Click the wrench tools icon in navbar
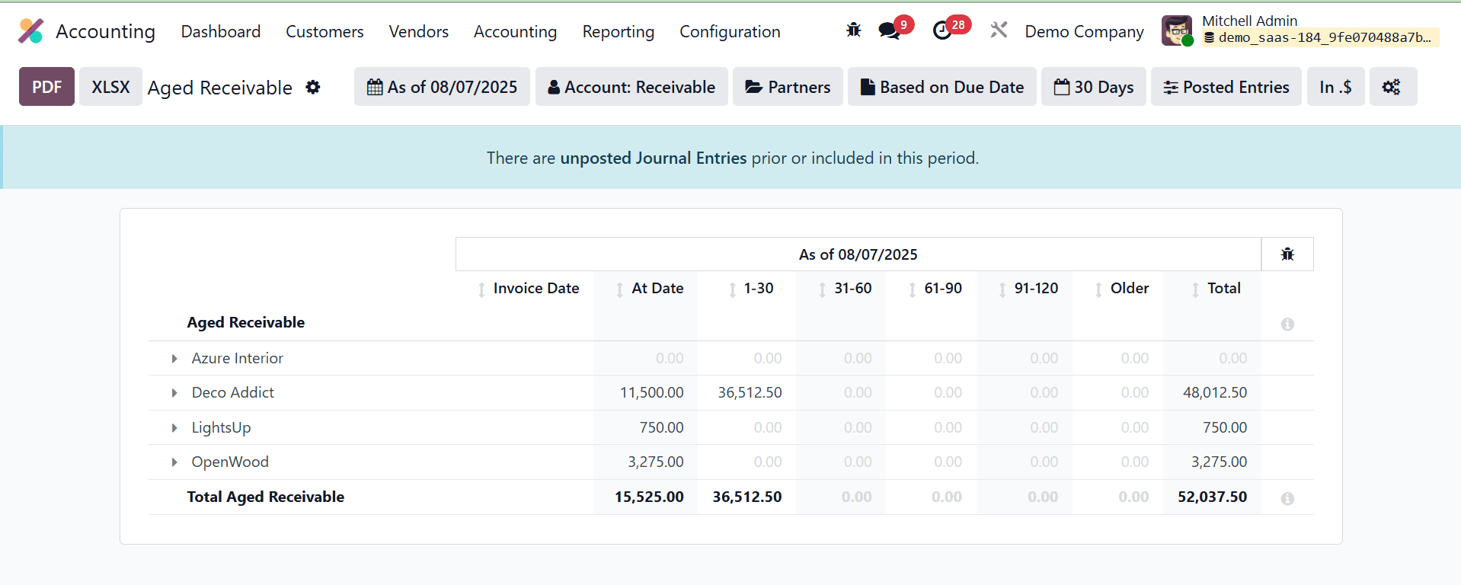1461x585 pixels. (x=999, y=30)
